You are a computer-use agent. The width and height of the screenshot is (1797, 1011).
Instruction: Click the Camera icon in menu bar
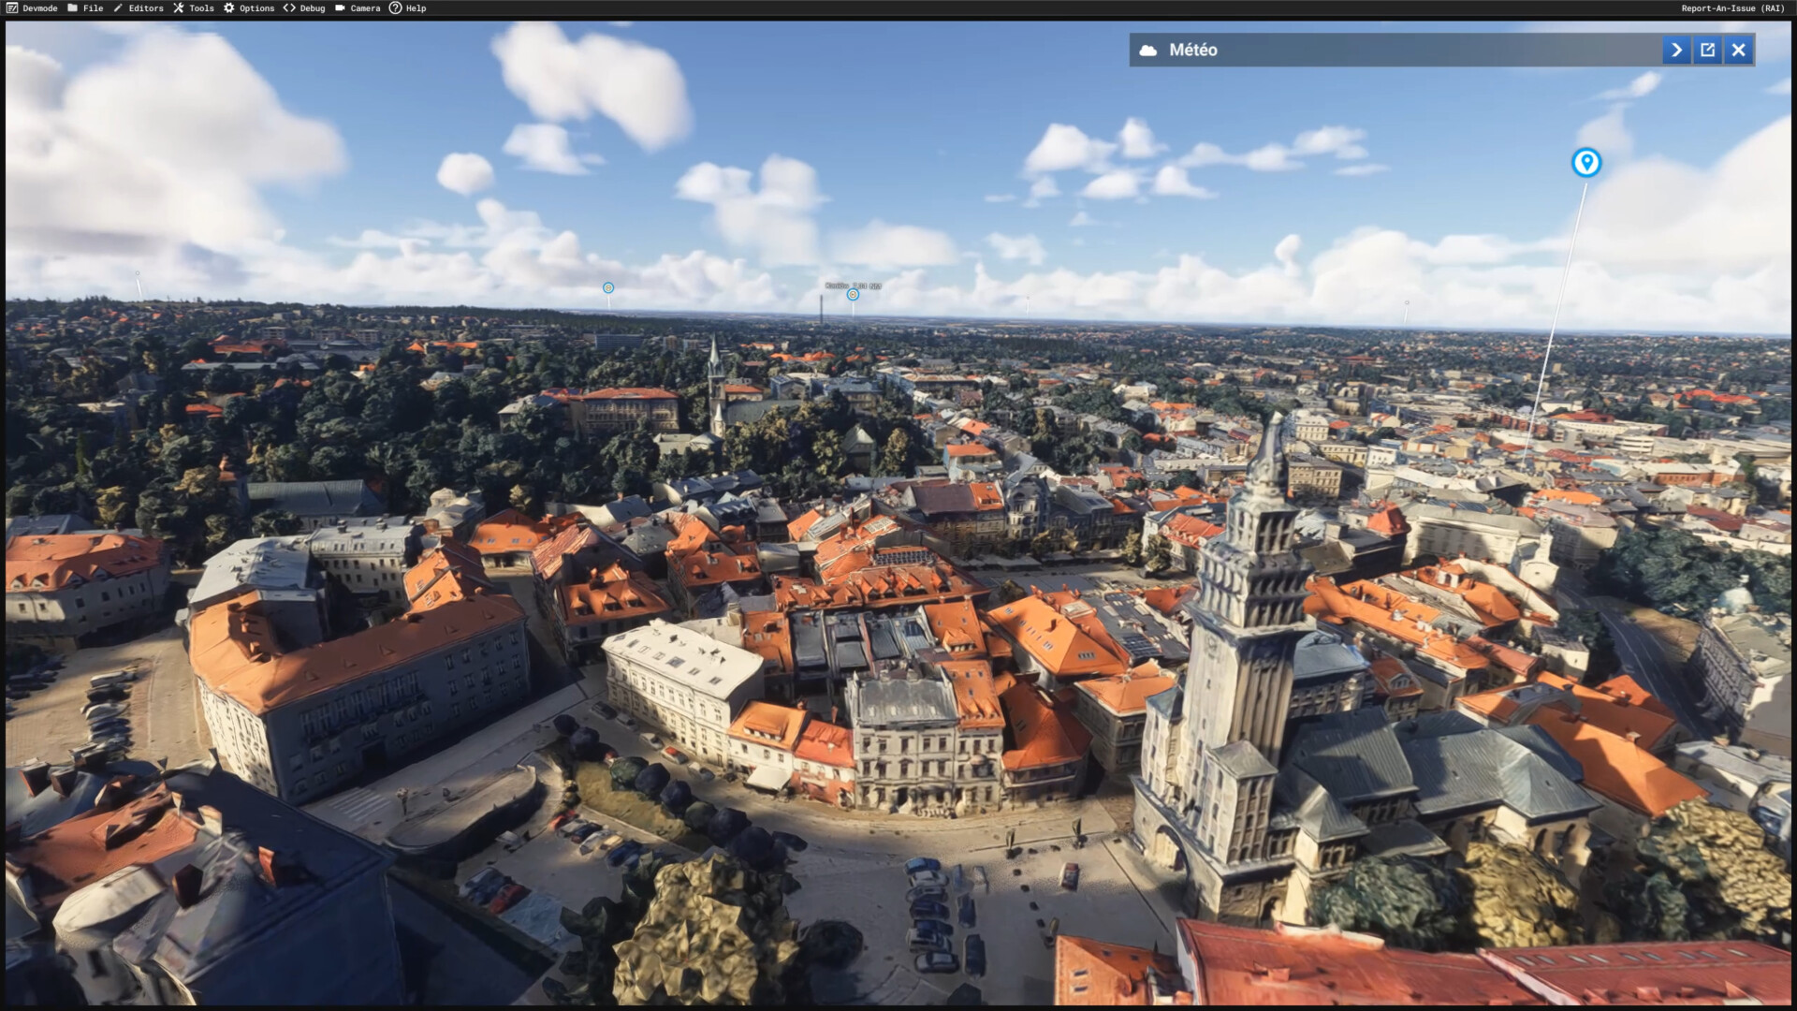tap(340, 8)
